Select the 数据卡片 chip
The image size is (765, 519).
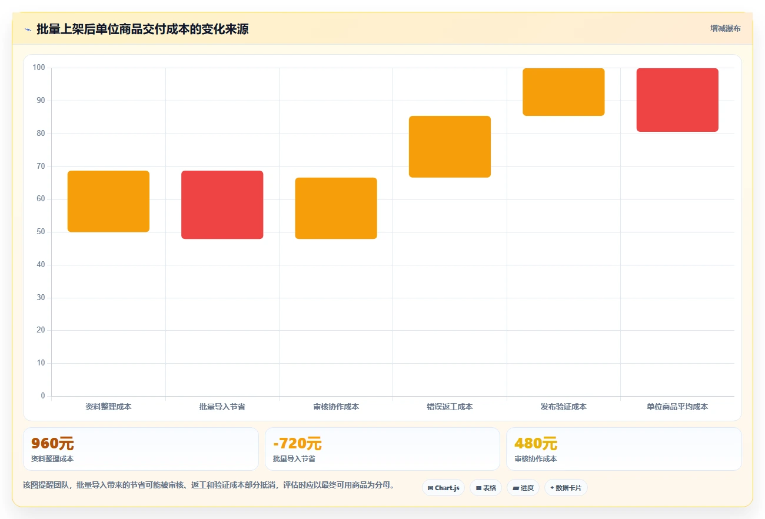tap(566, 488)
